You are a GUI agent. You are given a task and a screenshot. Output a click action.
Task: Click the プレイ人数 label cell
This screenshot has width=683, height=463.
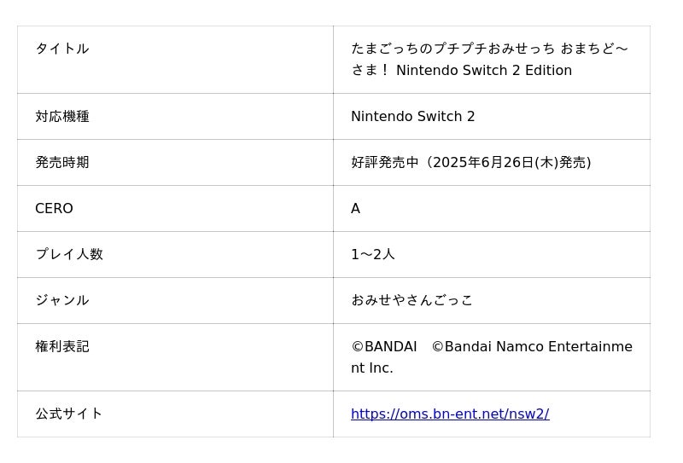(x=69, y=255)
